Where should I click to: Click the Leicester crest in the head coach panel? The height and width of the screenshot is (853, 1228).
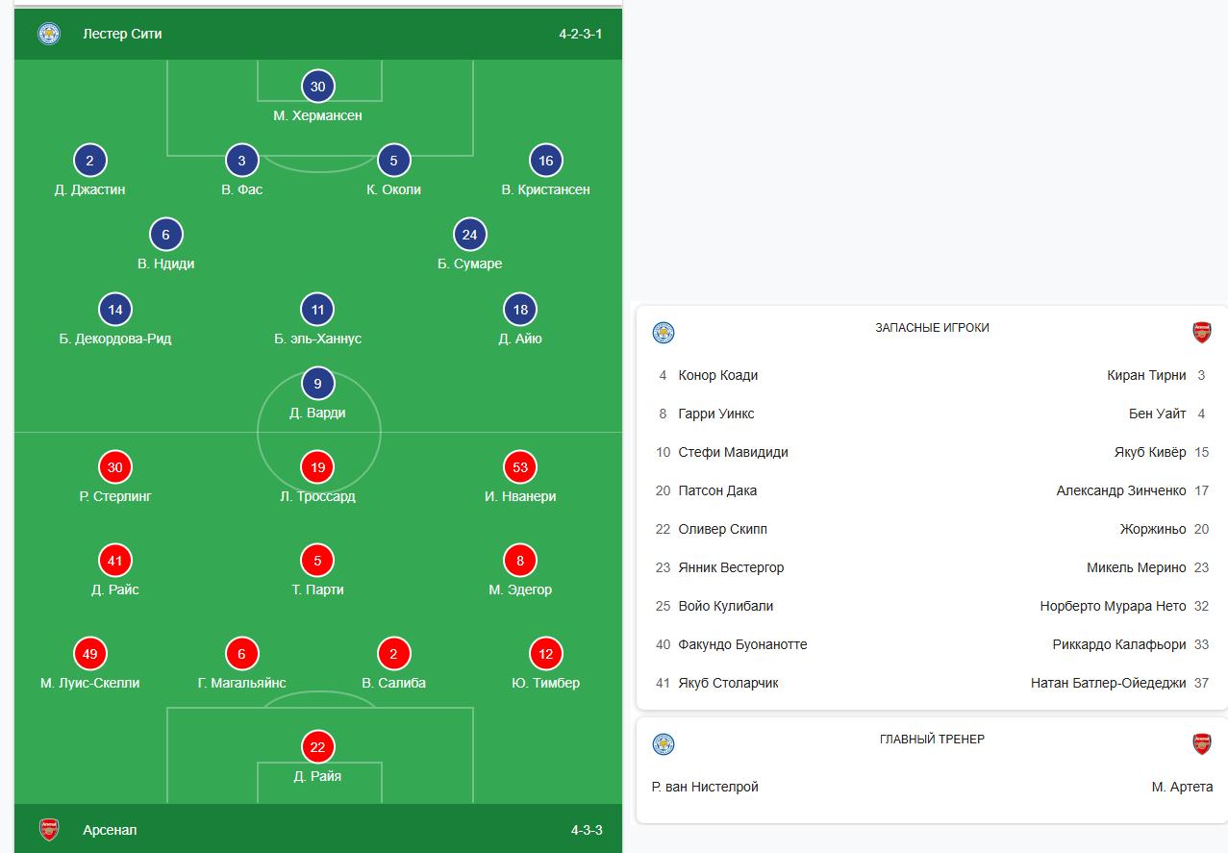664,744
